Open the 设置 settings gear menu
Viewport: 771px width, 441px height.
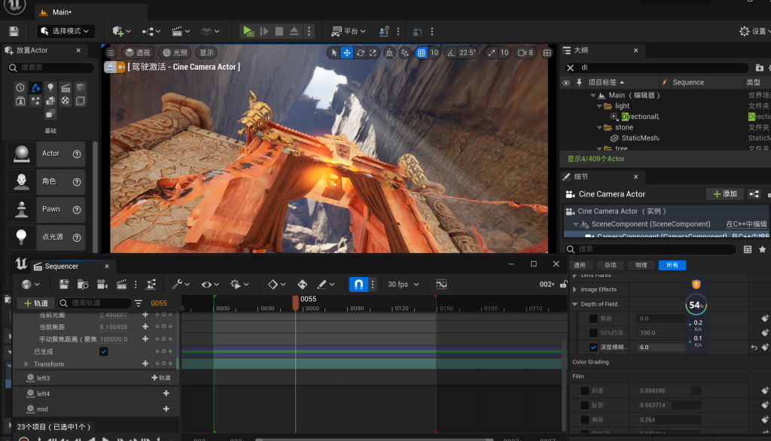[754, 32]
